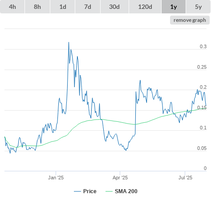Select the 4h time range tab
The height and width of the screenshot is (203, 211).
[12, 7]
